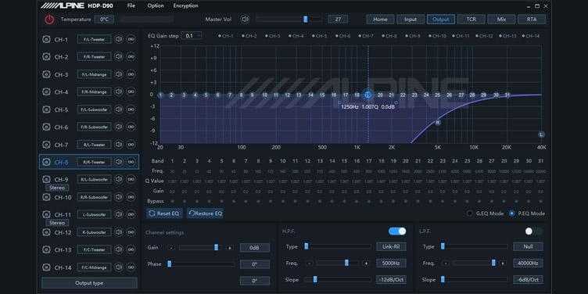Click the Master Vol slider handle
The width and height of the screenshot is (588, 294).
[x=305, y=19]
